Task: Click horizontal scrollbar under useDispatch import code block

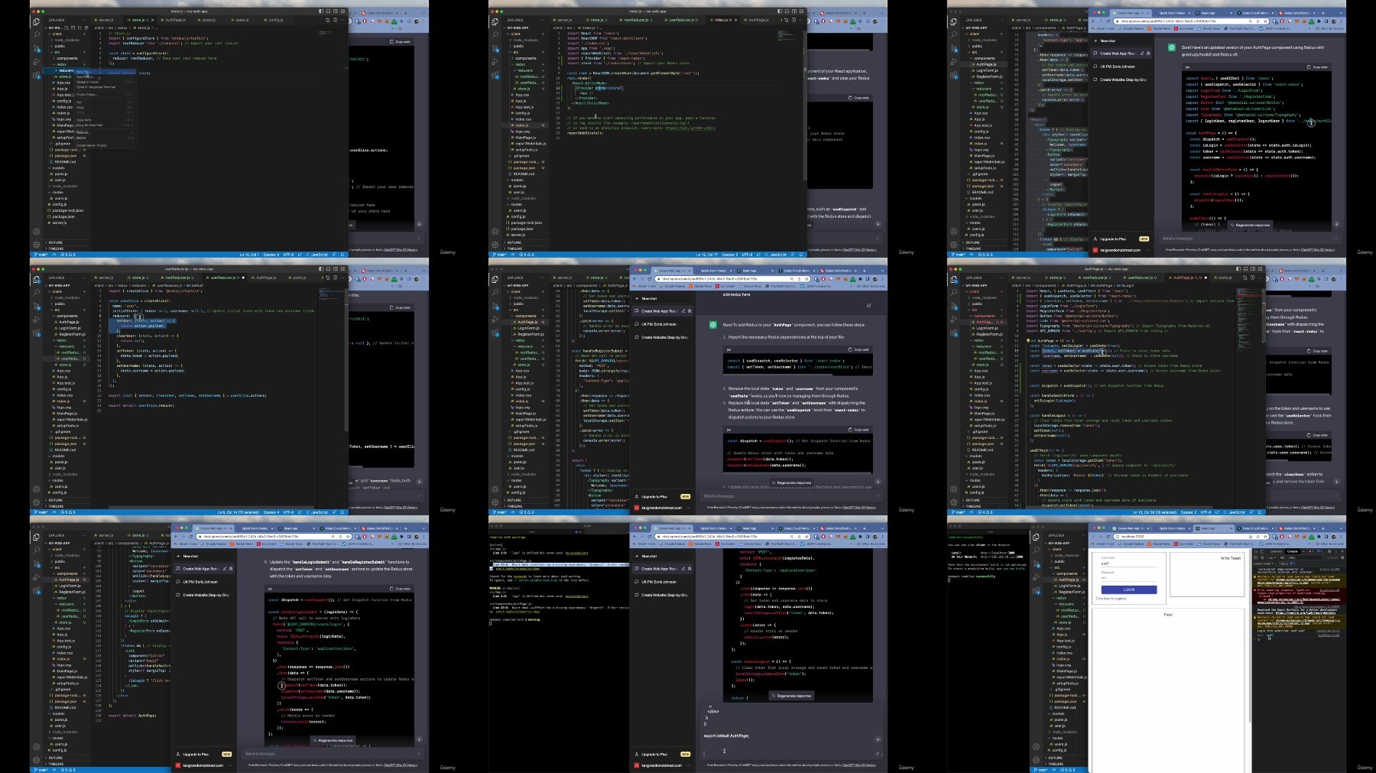Action: (x=778, y=375)
